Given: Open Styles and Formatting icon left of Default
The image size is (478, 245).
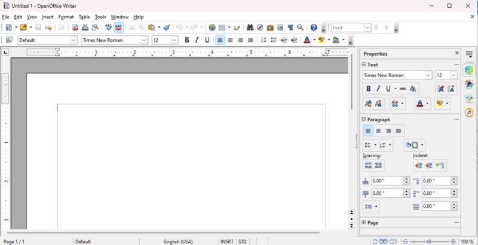Looking at the screenshot, I should pos(9,40).
